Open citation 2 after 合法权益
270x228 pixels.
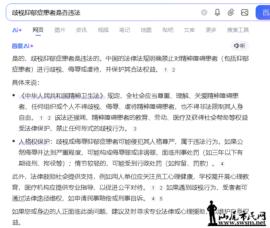173,70
